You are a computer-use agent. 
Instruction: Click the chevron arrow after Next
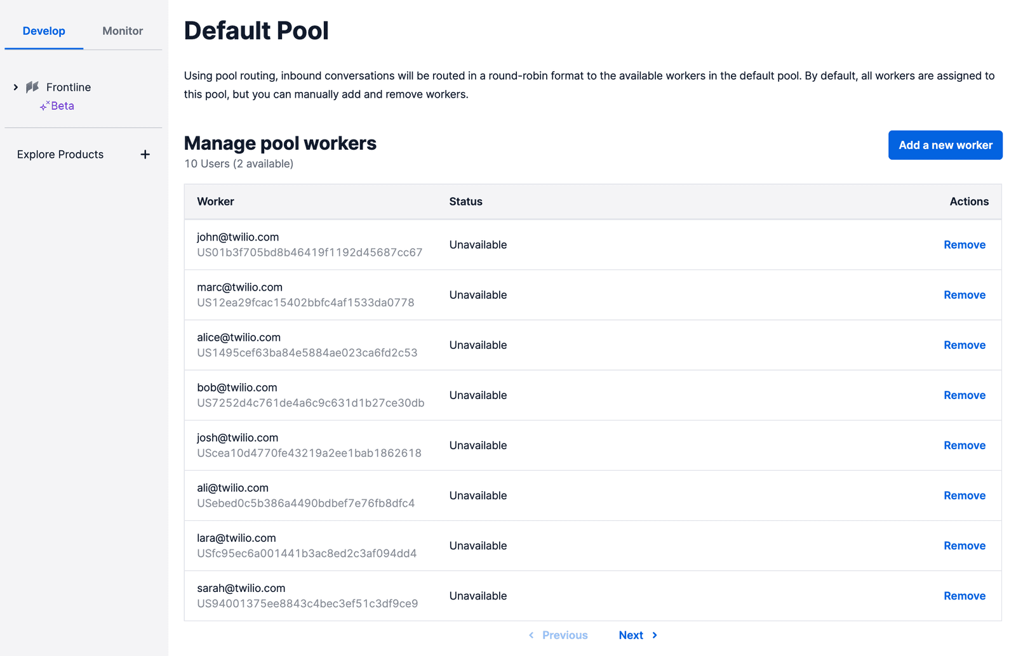[x=655, y=634]
